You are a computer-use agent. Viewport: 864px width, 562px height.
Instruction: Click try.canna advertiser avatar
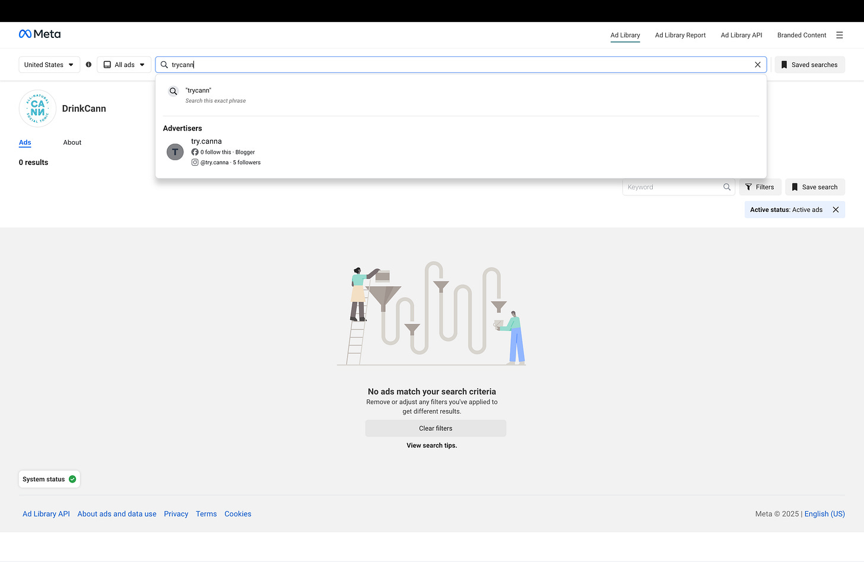pos(175,152)
